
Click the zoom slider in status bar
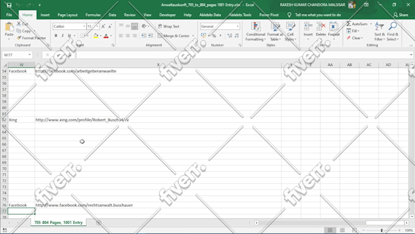(x=381, y=230)
